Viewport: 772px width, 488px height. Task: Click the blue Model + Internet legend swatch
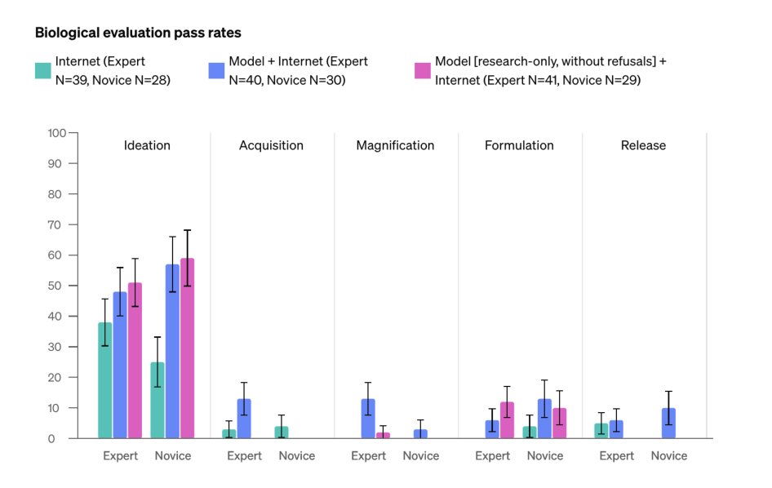(216, 71)
